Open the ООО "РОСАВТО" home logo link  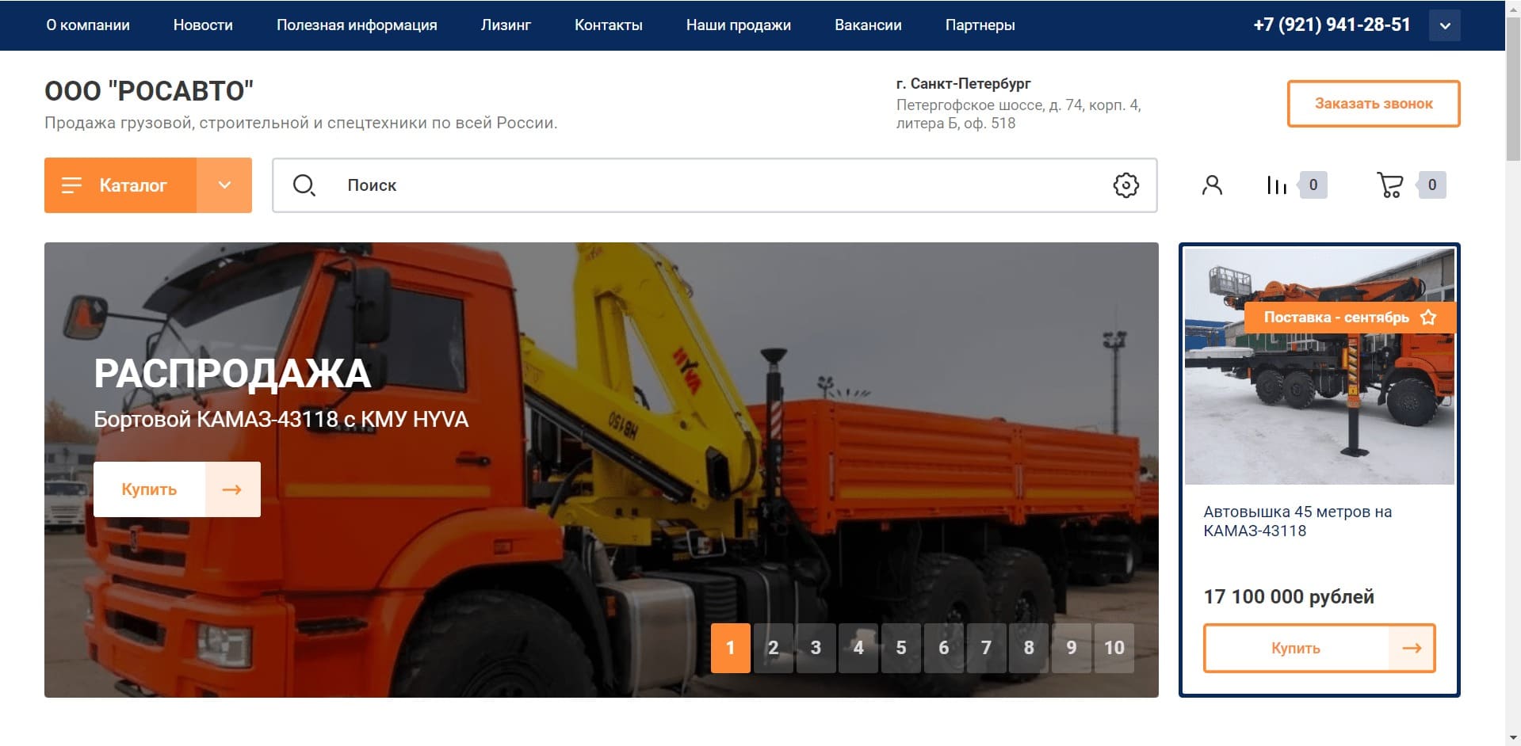pyautogui.click(x=149, y=91)
